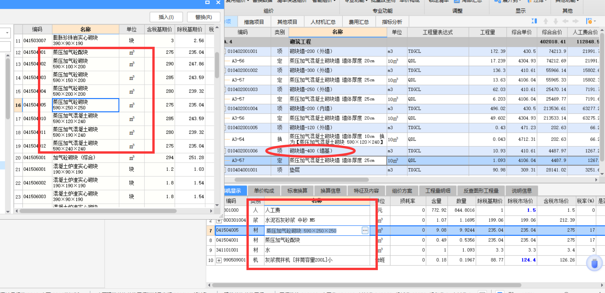
Task: Click the 名称 column header in dialog
Action: pyautogui.click(x=85, y=29)
